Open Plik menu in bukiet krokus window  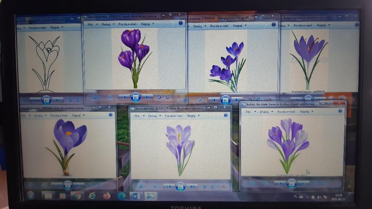pyautogui.click(x=249, y=112)
